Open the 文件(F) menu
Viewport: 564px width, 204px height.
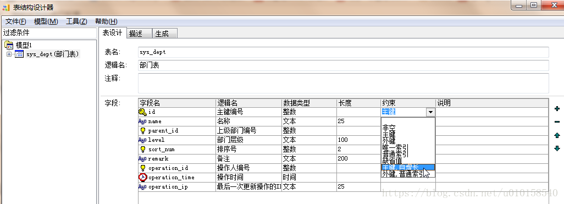click(16, 21)
